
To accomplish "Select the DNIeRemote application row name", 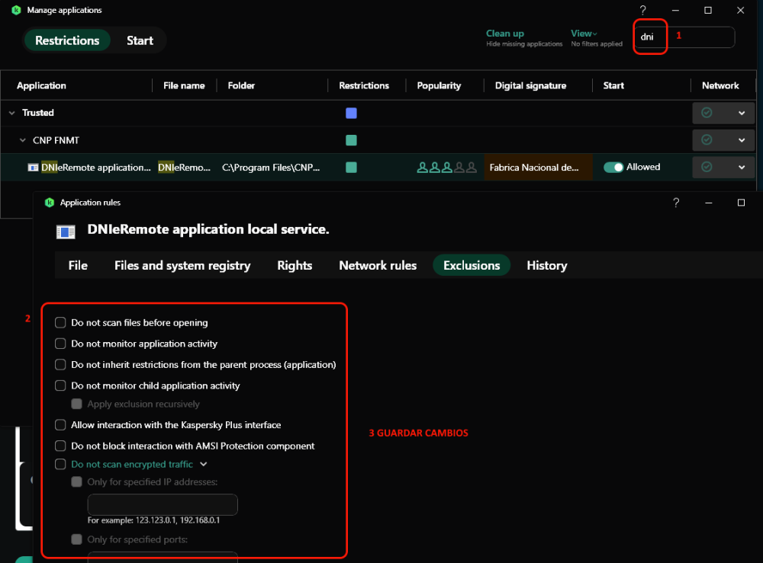I will (96, 168).
